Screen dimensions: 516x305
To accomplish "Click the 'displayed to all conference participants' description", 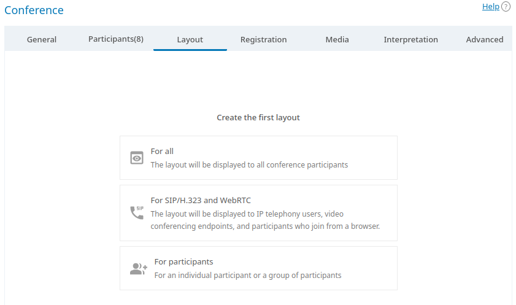I will pyautogui.click(x=249, y=164).
